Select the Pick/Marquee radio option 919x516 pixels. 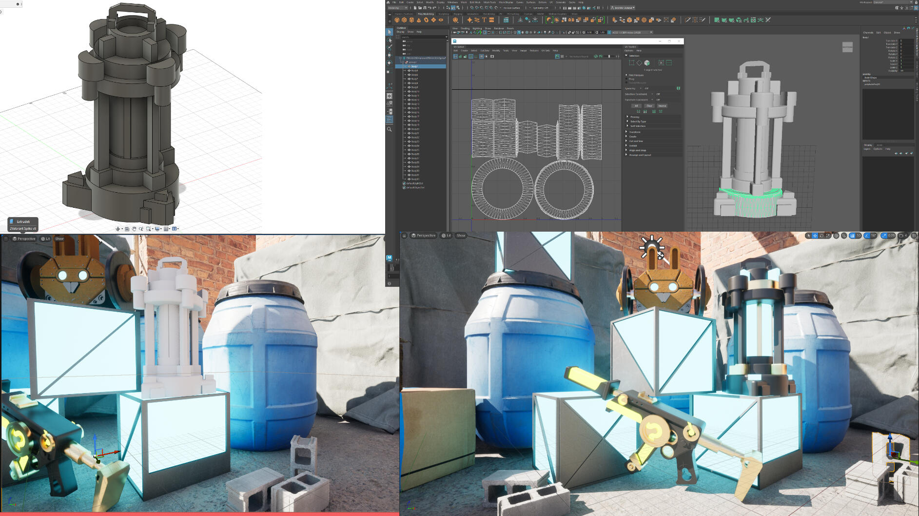click(x=626, y=75)
